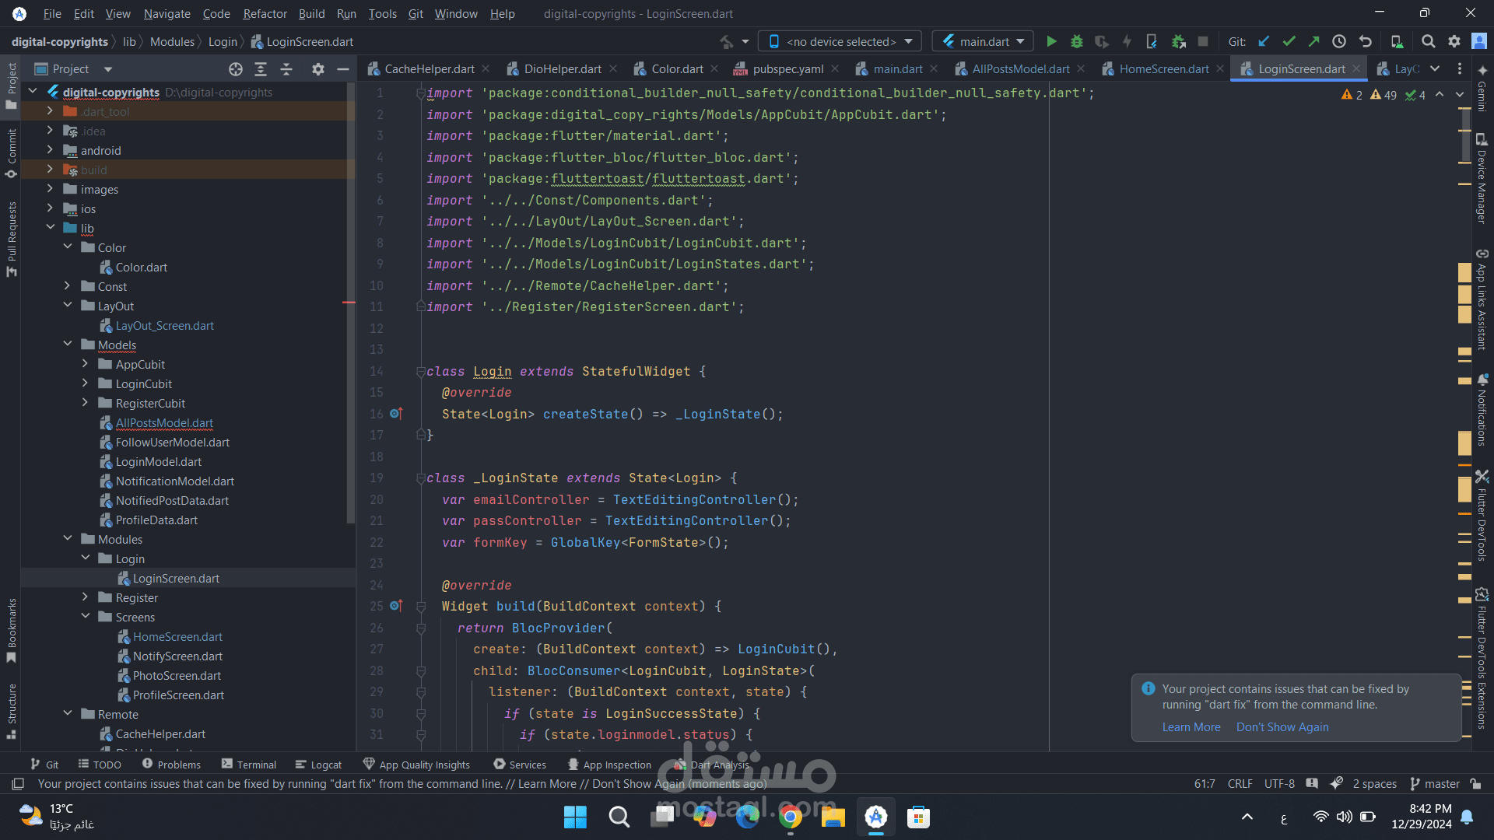This screenshot has height=840, width=1494.
Task: Collapse the Modules folder in tree
Action: tap(68, 539)
